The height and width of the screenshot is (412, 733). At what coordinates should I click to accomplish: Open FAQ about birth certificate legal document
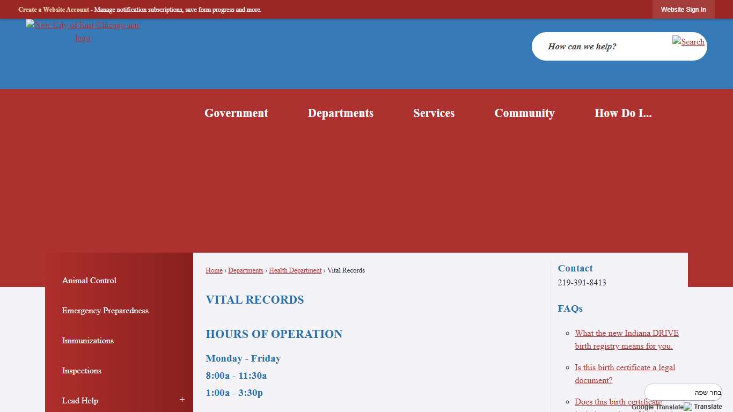click(625, 374)
